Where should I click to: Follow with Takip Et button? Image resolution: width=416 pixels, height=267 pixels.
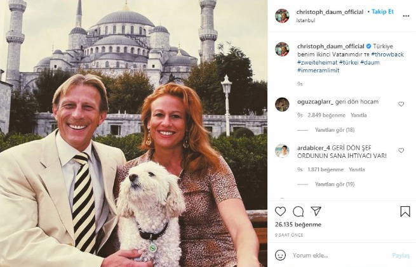coord(382,11)
